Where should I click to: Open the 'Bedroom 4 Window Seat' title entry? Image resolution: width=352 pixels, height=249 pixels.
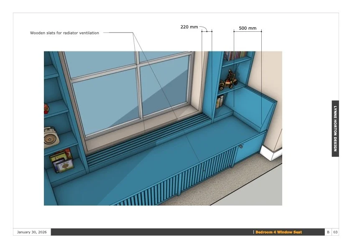[x=278, y=231]
